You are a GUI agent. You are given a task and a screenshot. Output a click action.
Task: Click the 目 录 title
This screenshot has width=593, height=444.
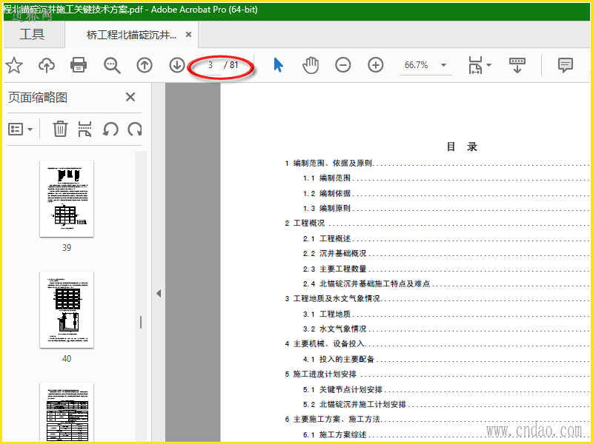tap(462, 147)
